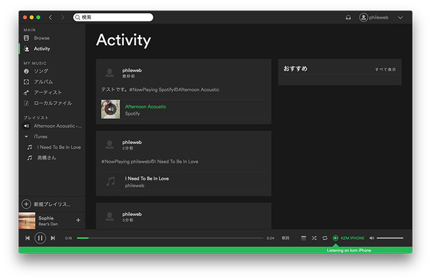431x280 pixels.
Task: Pause the current song
Action: [x=40, y=238]
